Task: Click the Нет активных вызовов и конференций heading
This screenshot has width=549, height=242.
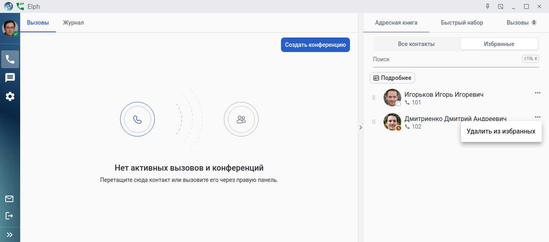Action: pos(189,168)
